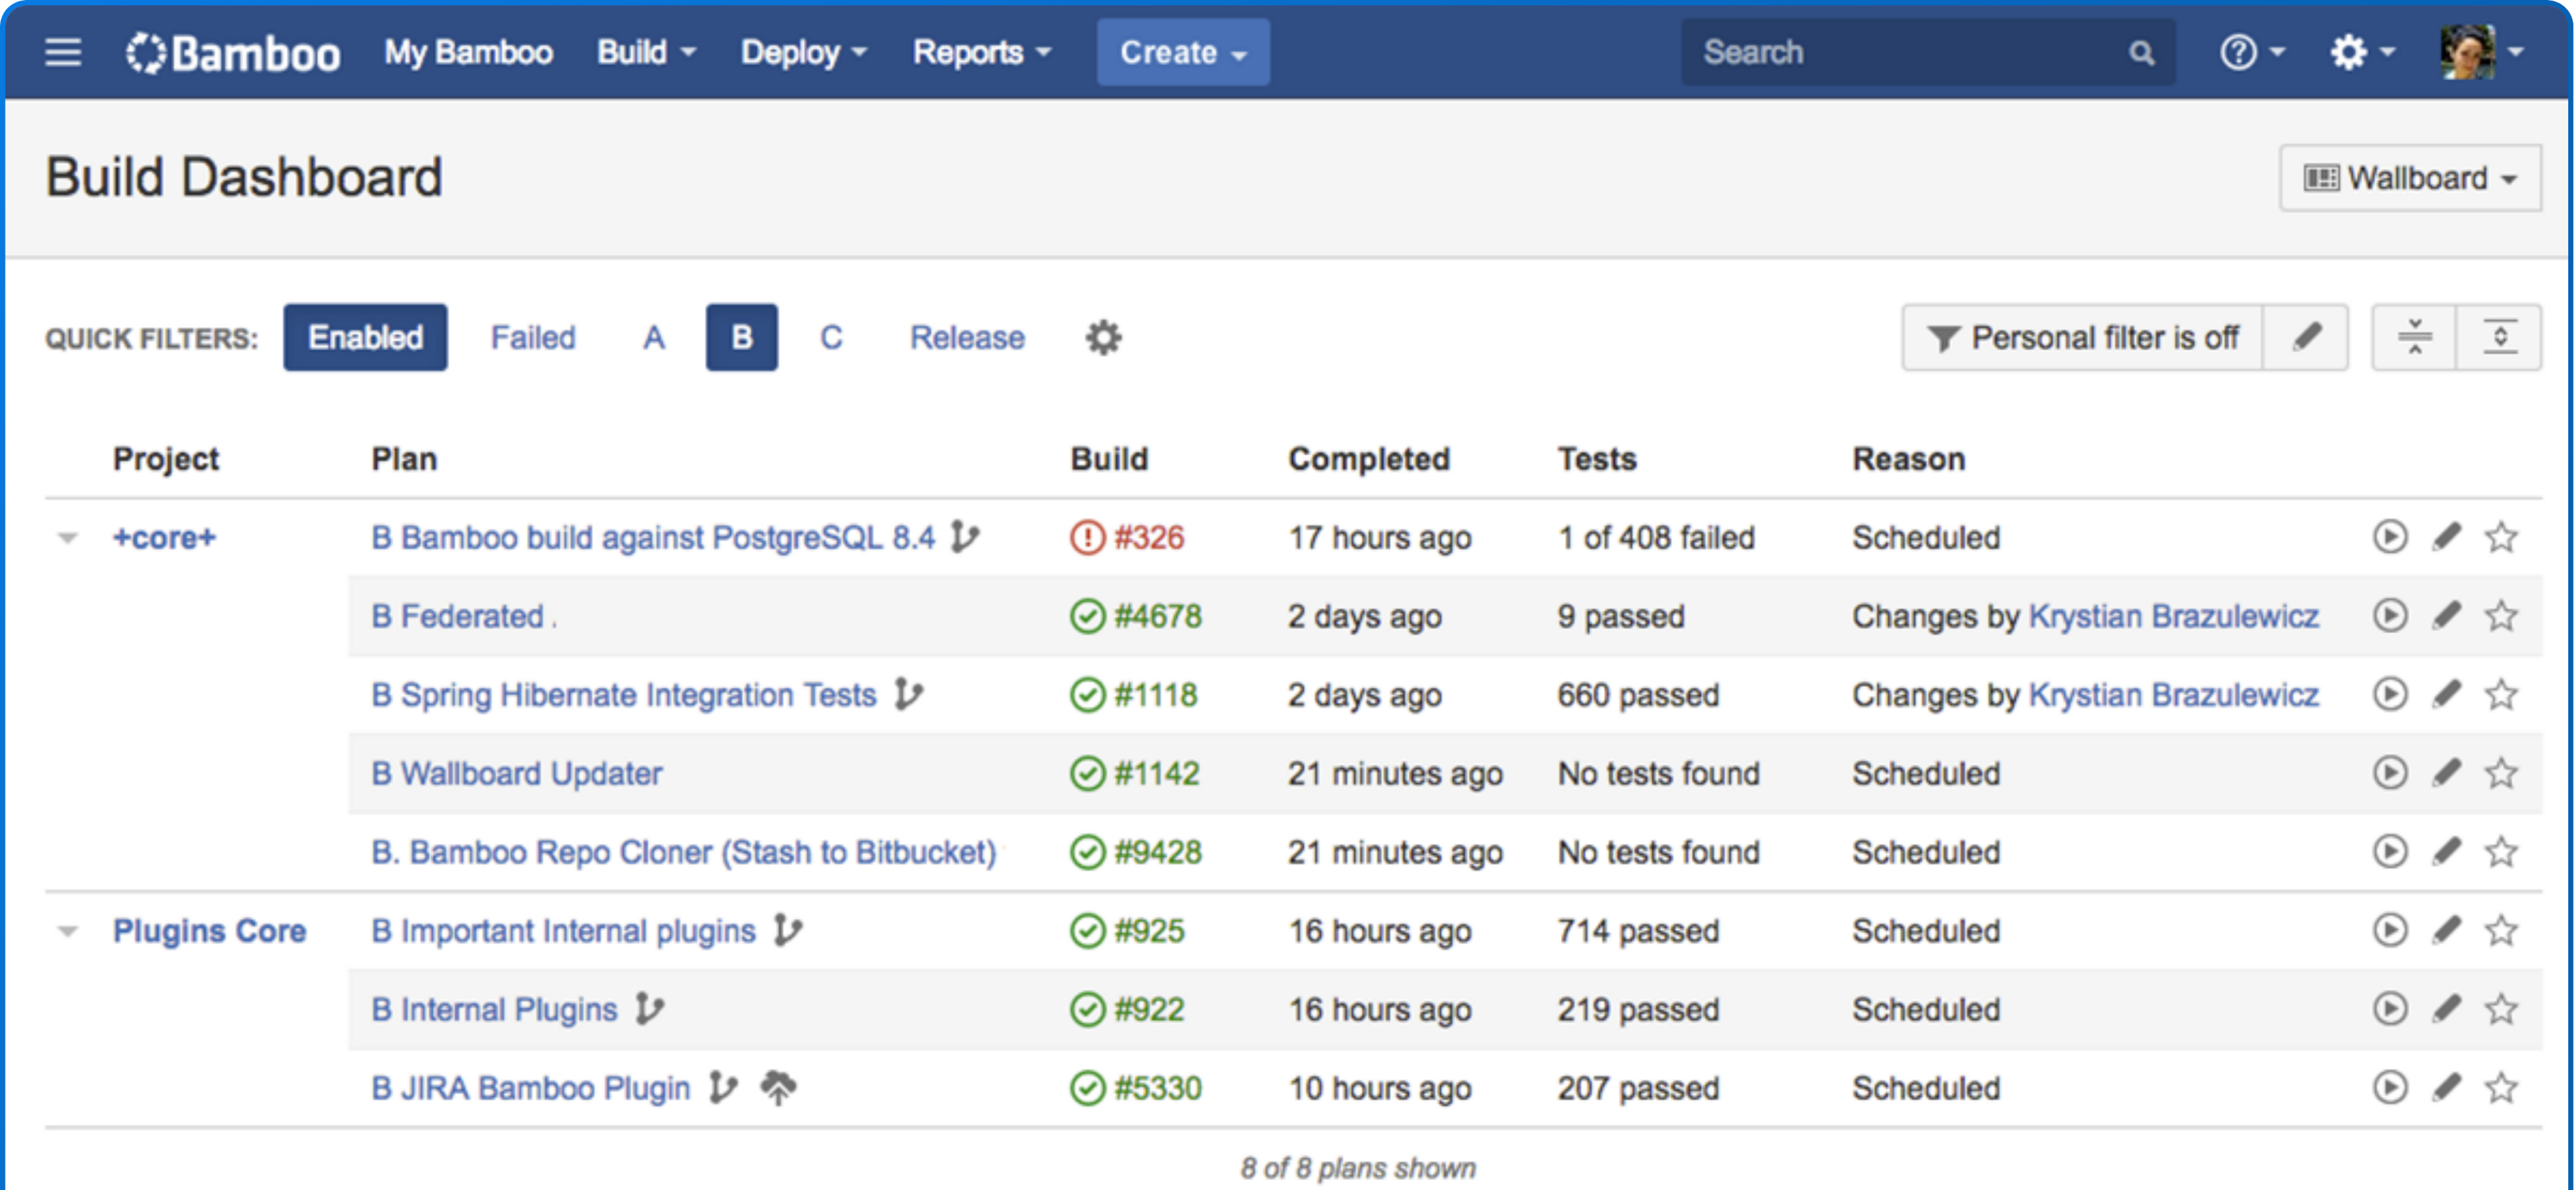Favourite the Important Internal plugins plan
Image resolution: width=2576 pixels, height=1190 pixels.
point(2501,930)
